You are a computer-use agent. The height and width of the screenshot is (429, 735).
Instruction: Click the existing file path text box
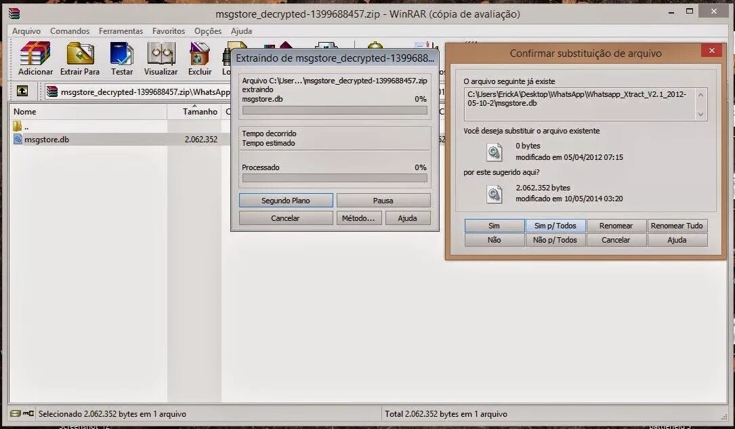click(585, 104)
